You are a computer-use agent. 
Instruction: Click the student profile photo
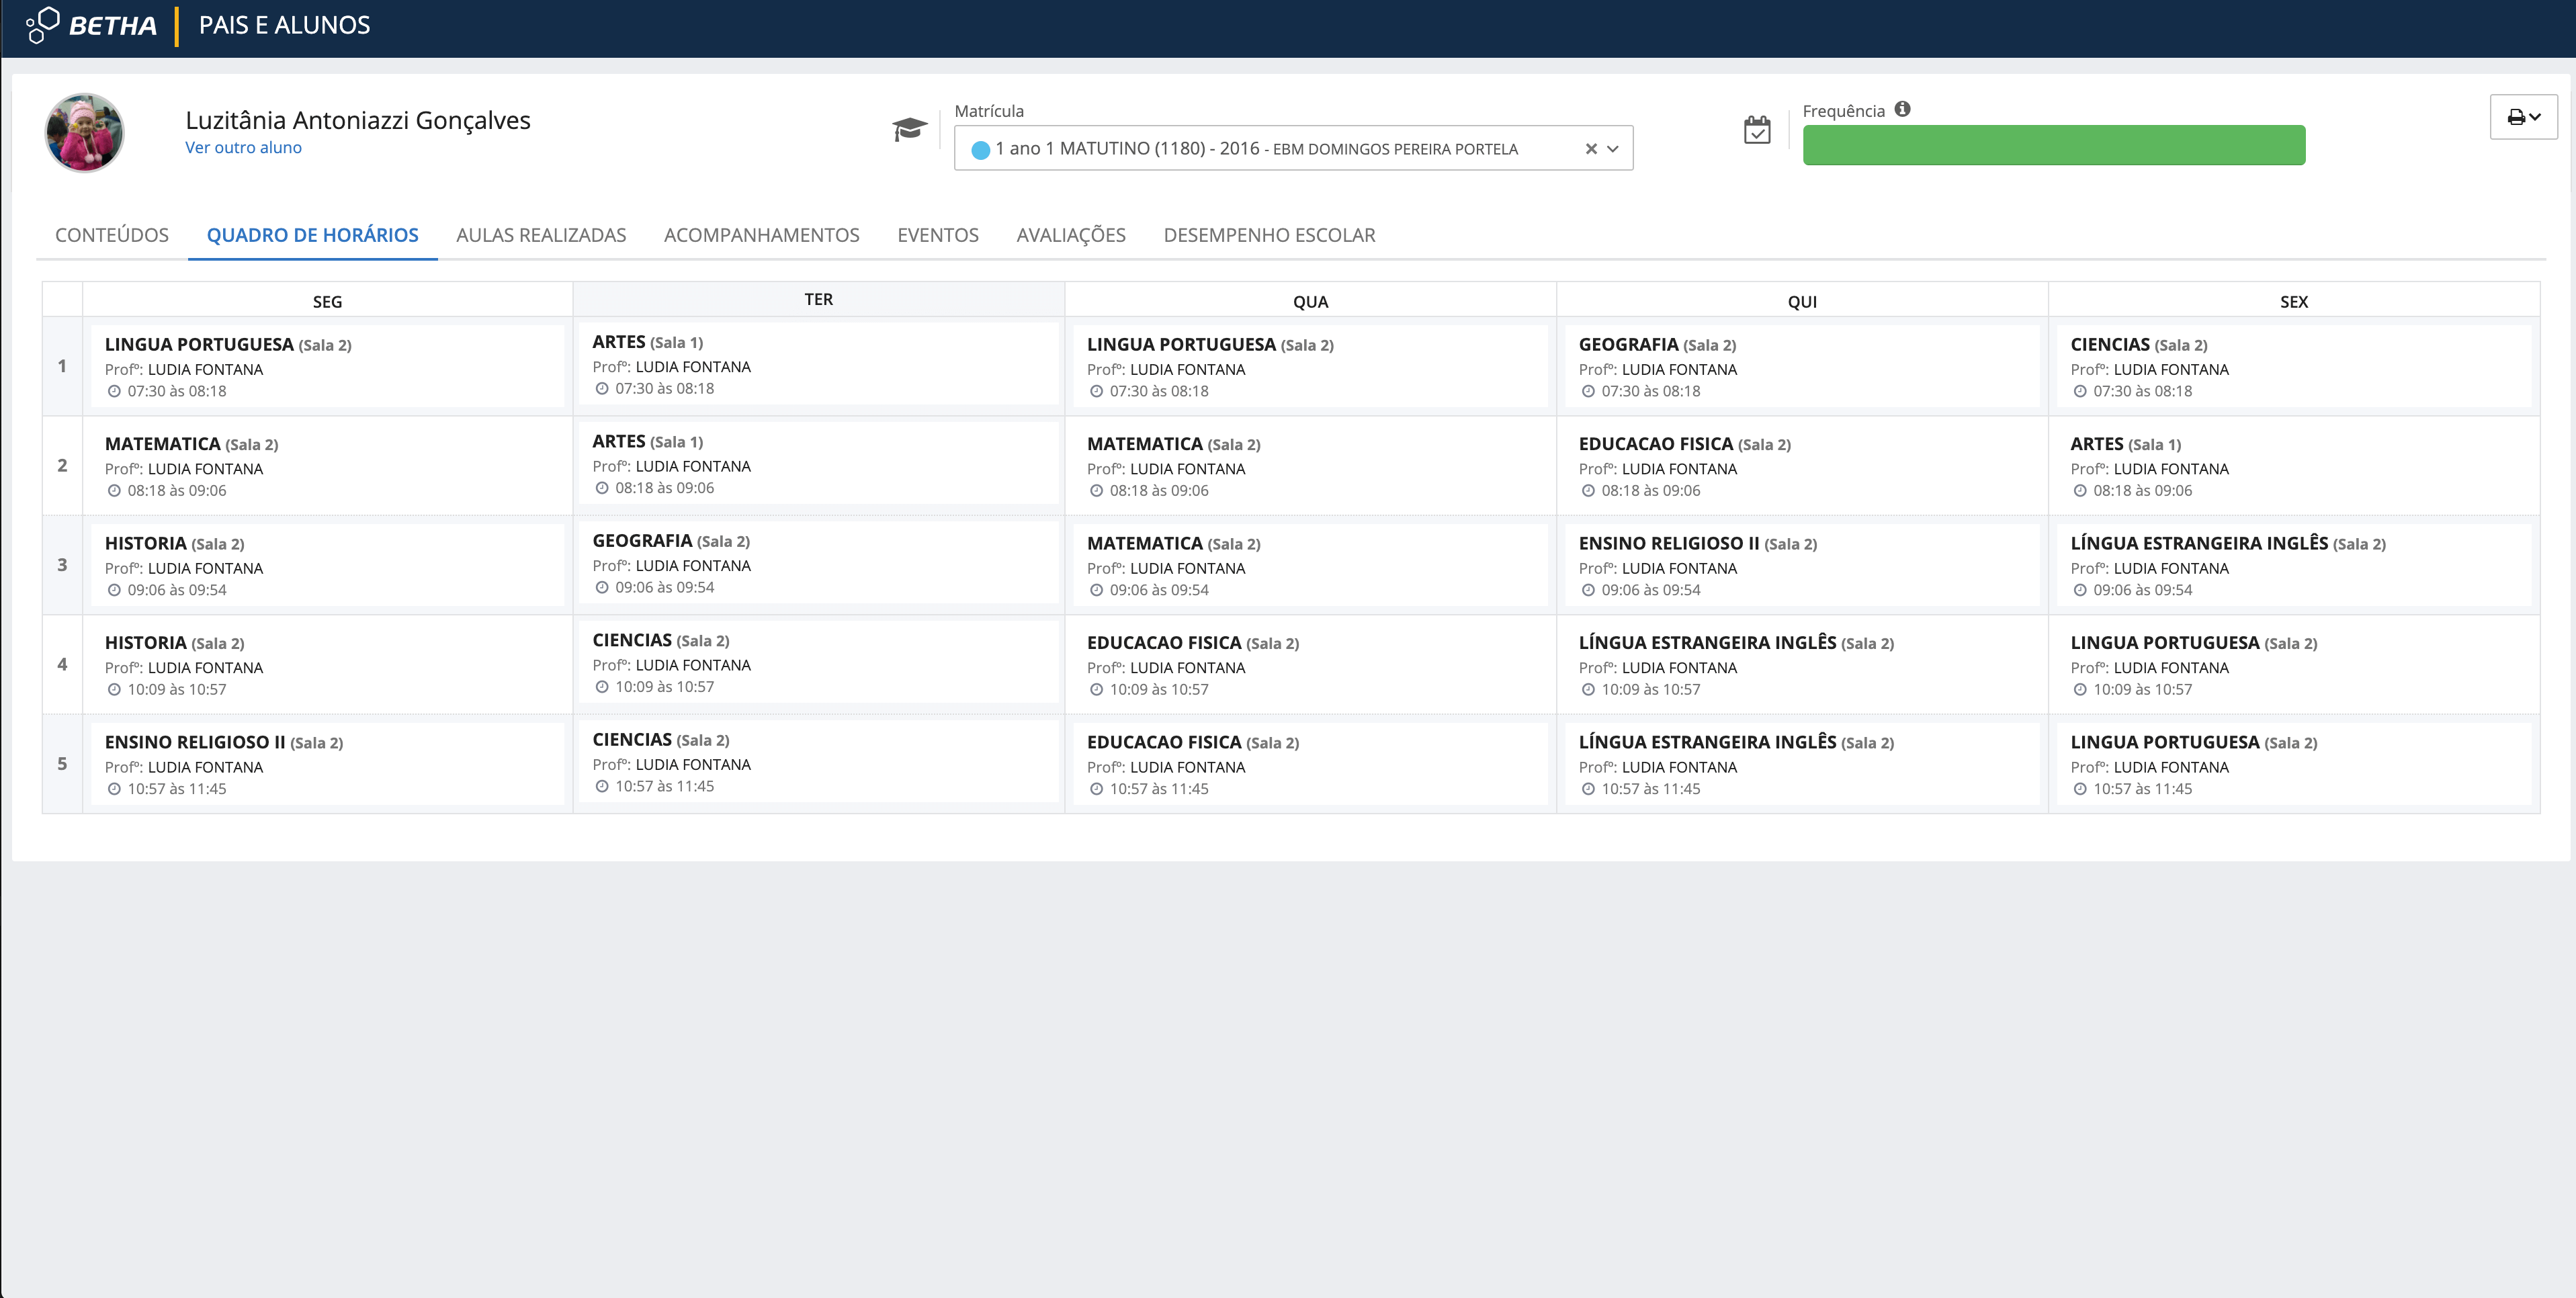pos(84,133)
